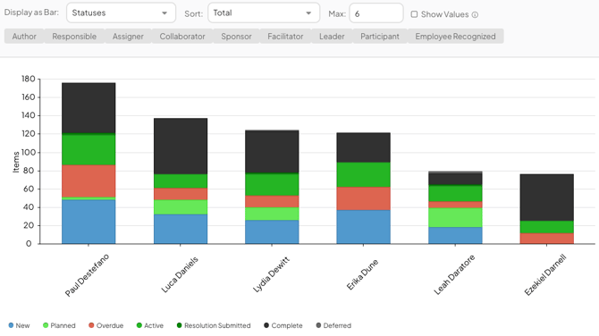Select the Facilitator tab
Viewport: 599px width, 336px height.
click(x=285, y=37)
